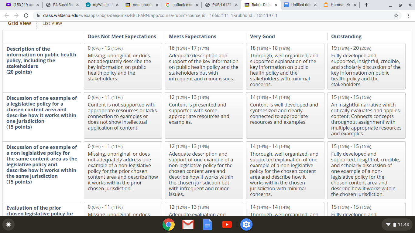Screen dimensions: 415x233
Task: Open Settings gear in shelf
Action: 246,225
